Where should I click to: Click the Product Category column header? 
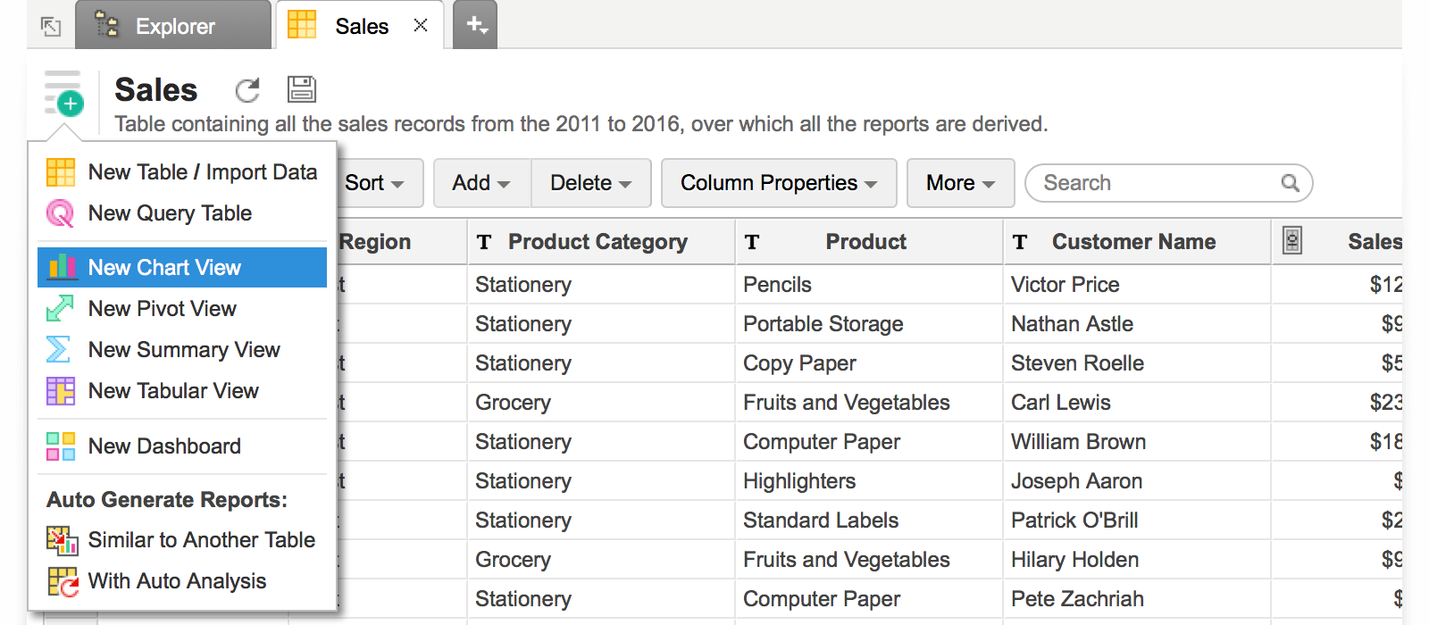598,242
